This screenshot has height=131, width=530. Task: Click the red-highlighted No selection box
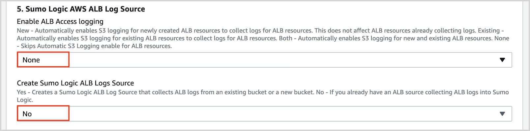(x=43, y=113)
